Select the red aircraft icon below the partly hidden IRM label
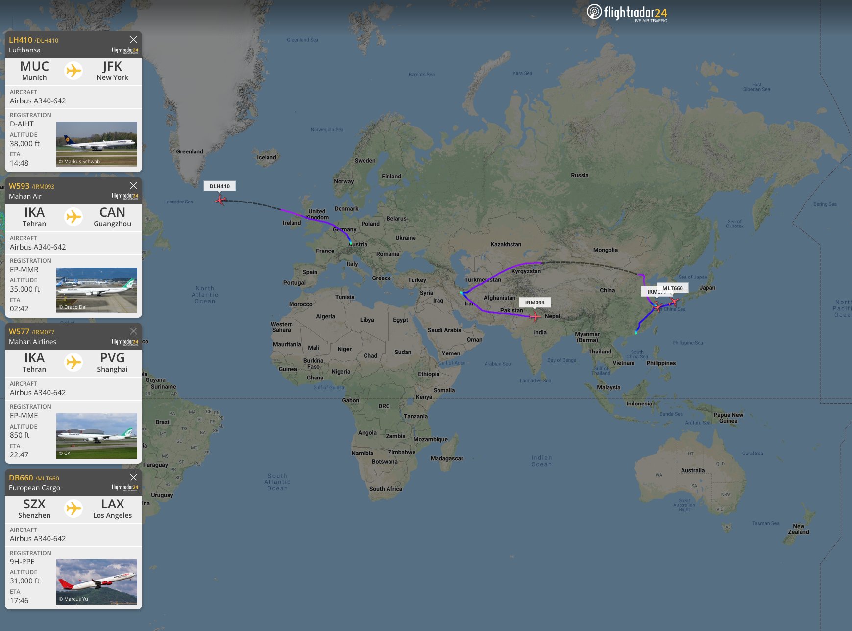Screen dimensions: 852x631 [657, 307]
